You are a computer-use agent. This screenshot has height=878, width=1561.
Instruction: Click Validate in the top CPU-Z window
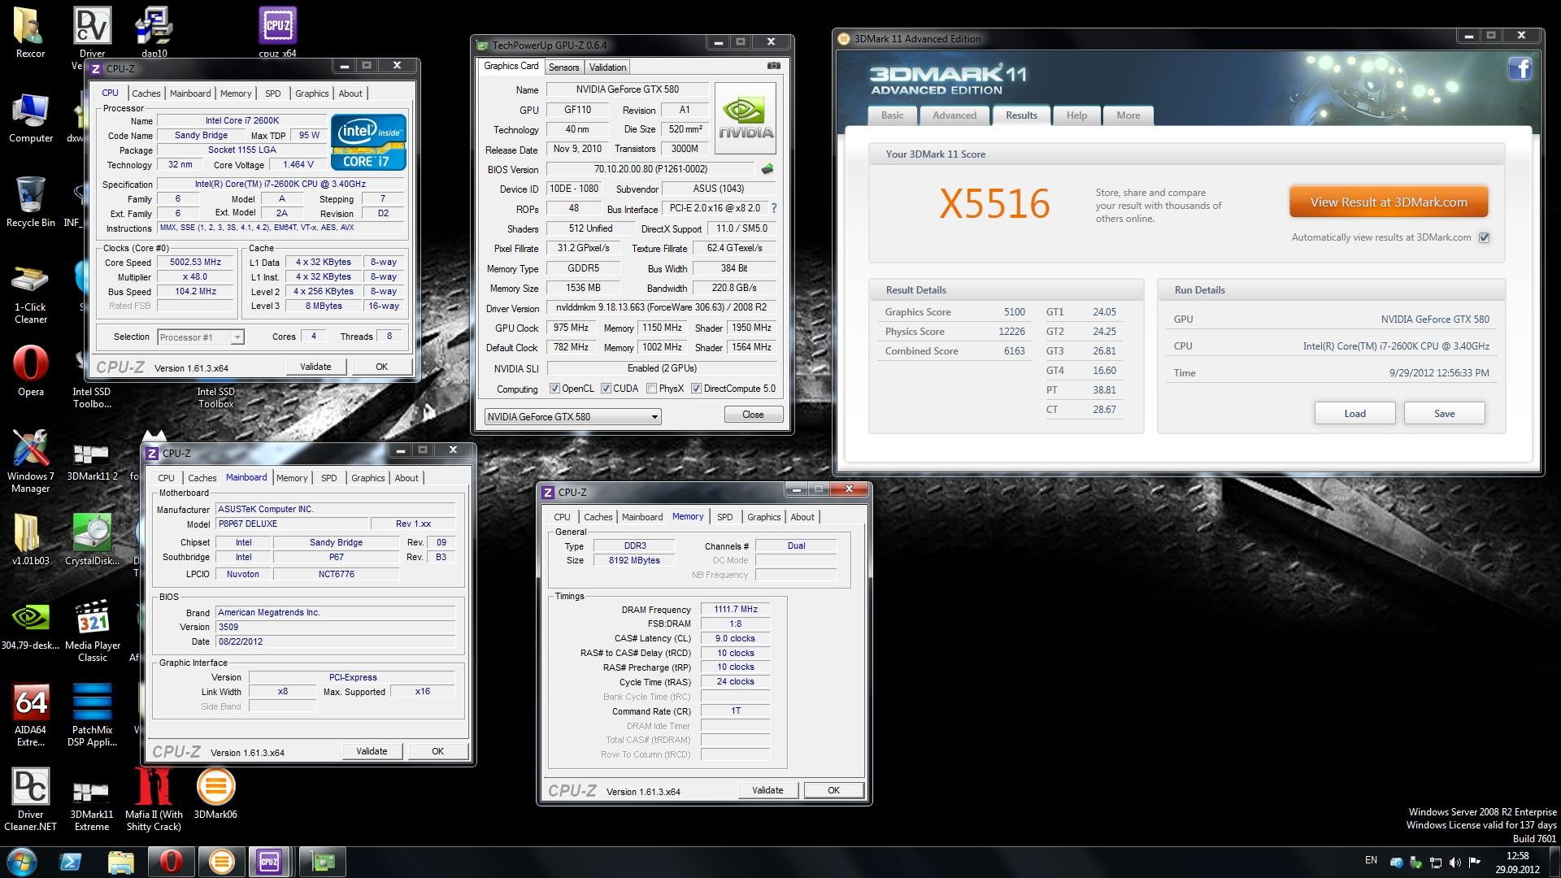pyautogui.click(x=315, y=367)
